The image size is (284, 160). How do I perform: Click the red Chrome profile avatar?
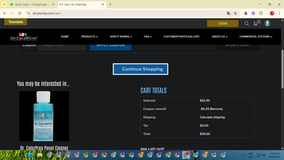click(272, 13)
